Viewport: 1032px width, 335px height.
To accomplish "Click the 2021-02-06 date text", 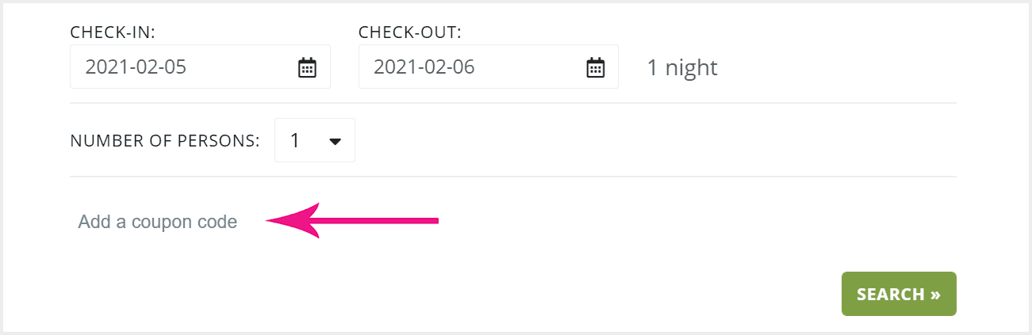I will (424, 67).
